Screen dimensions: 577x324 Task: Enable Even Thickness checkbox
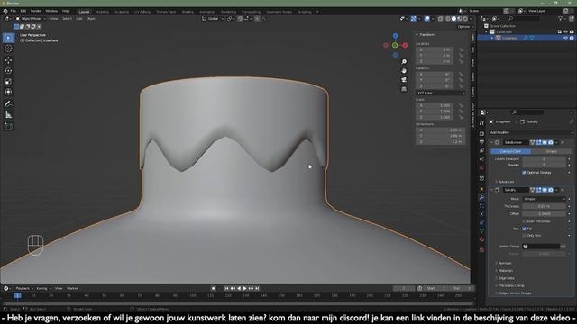tap(524, 221)
